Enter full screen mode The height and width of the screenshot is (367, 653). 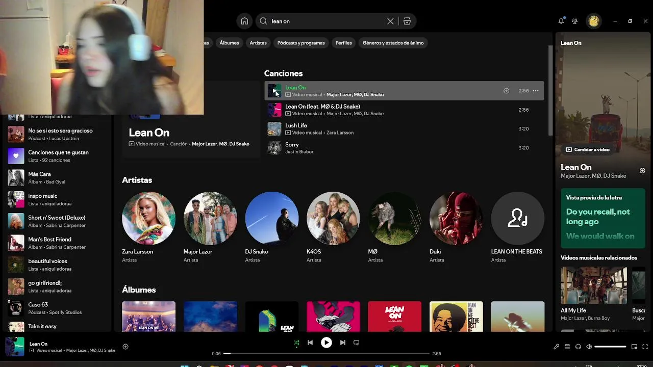[x=645, y=347]
